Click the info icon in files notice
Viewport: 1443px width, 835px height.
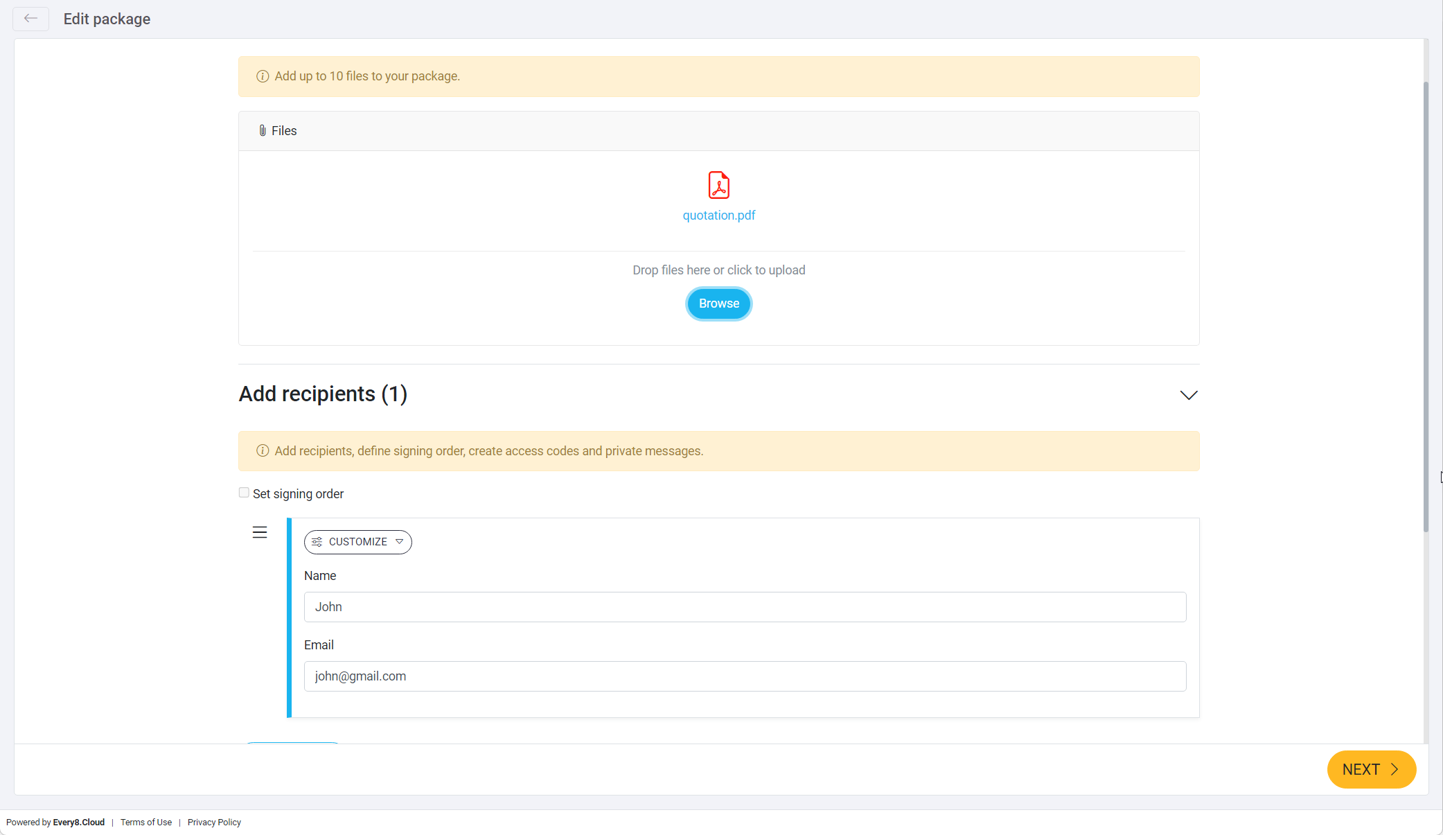[263, 76]
